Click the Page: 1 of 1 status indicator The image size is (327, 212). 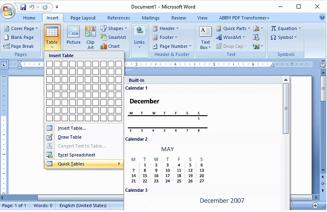tap(14, 206)
